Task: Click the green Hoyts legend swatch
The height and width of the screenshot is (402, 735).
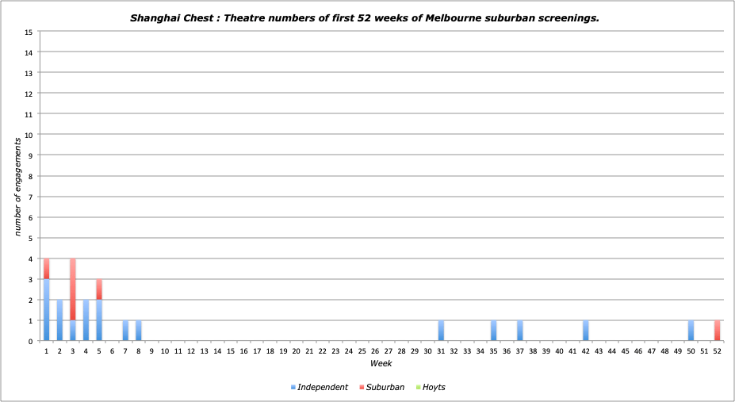Action: pos(418,388)
